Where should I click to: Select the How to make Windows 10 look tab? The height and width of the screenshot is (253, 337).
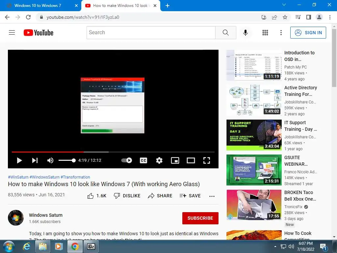pyautogui.click(x=120, y=6)
